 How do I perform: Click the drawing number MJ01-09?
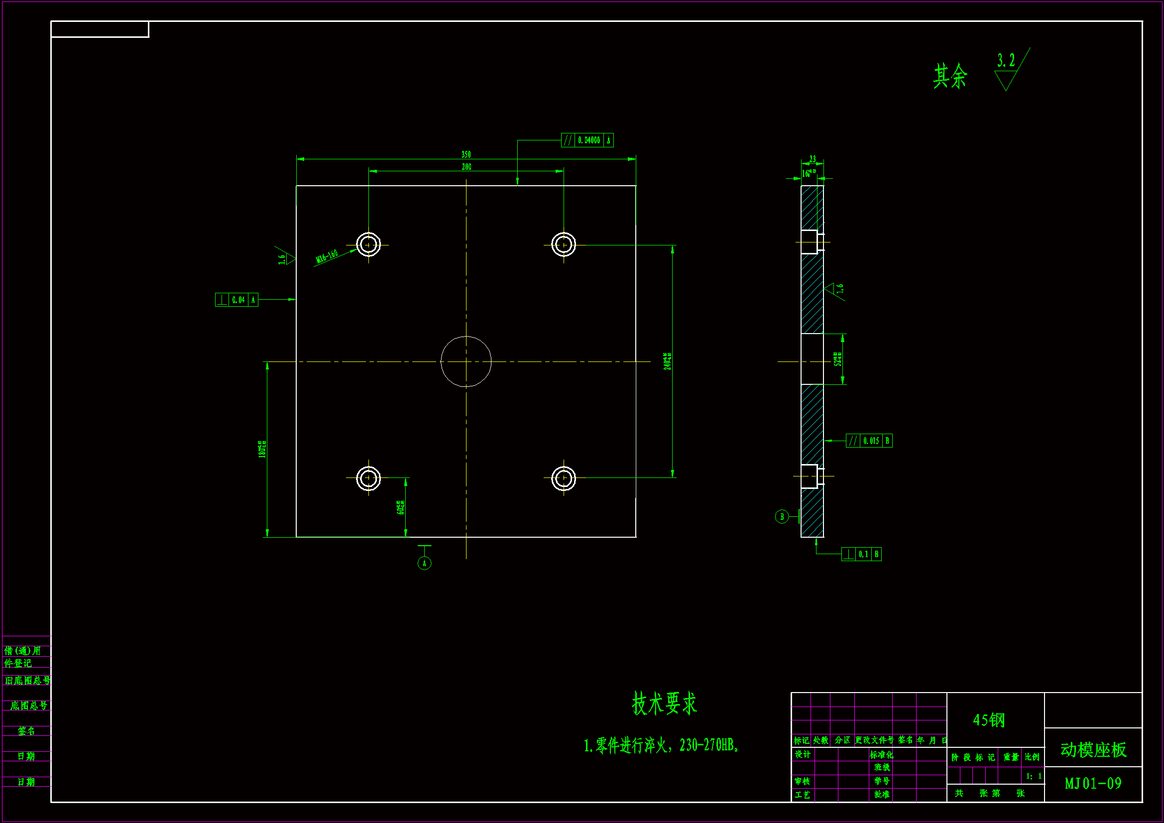tap(1093, 784)
